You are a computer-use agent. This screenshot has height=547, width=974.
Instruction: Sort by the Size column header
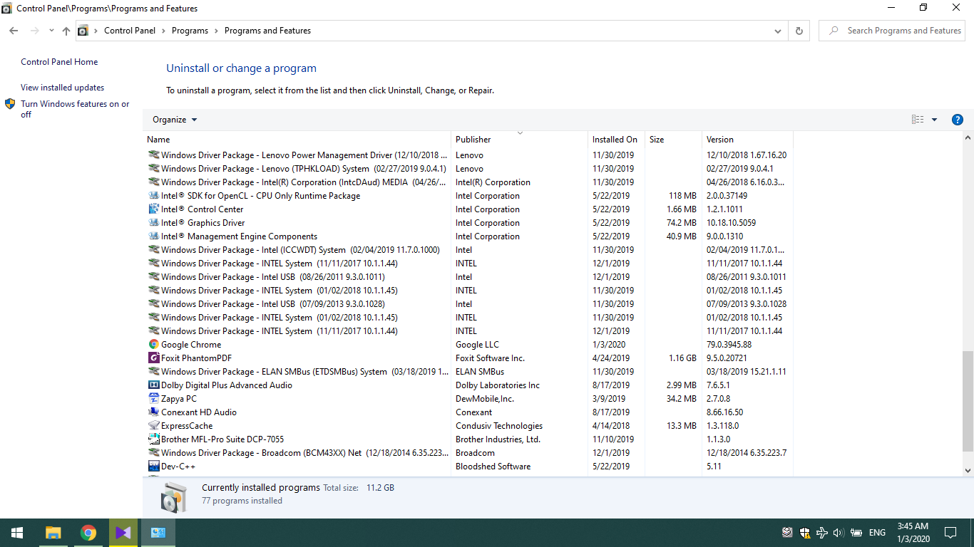click(x=674, y=140)
